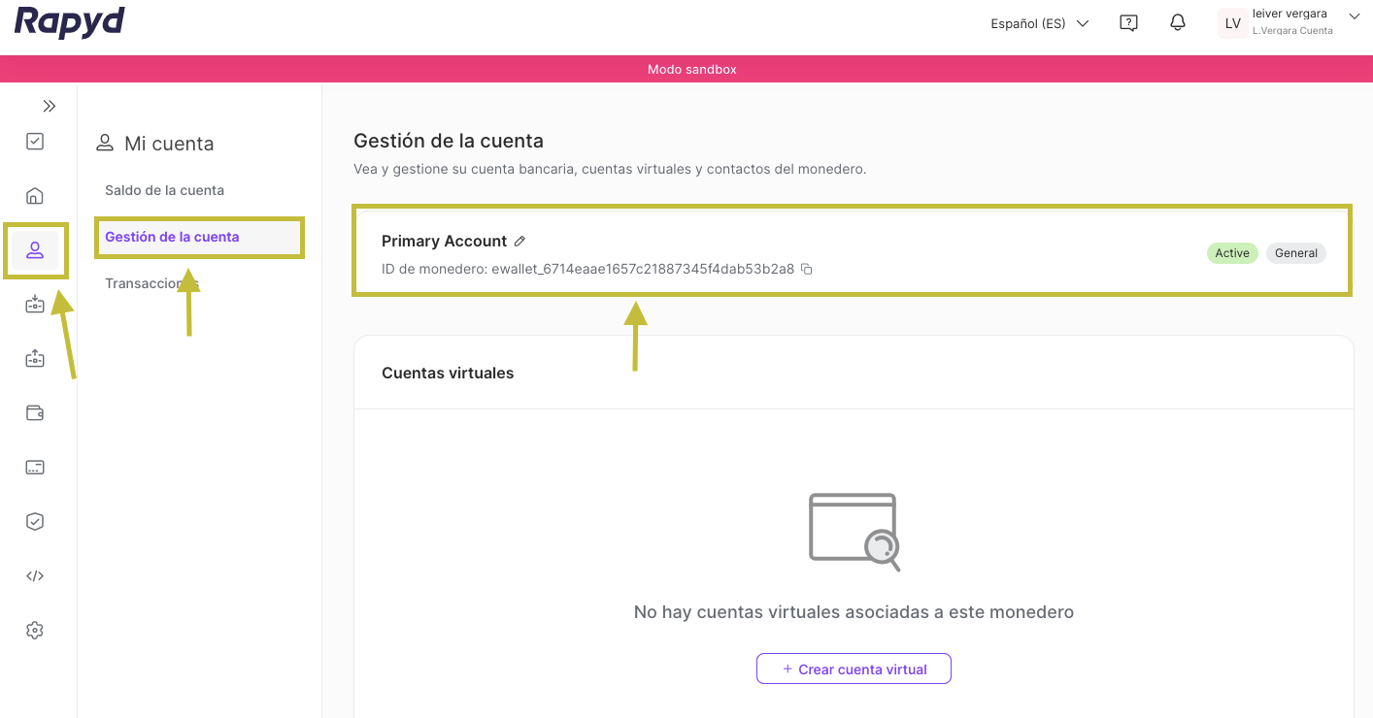Open the wallet sidebar icon
This screenshot has height=718, width=1373.
click(x=35, y=413)
